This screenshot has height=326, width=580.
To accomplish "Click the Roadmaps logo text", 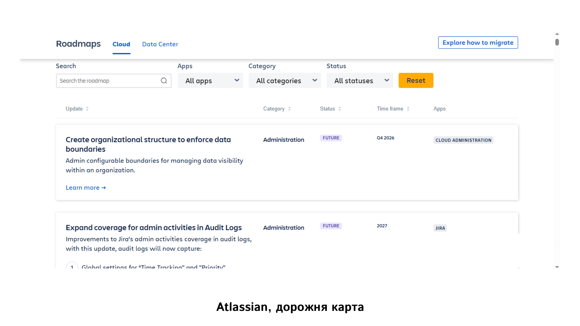I will click(78, 44).
